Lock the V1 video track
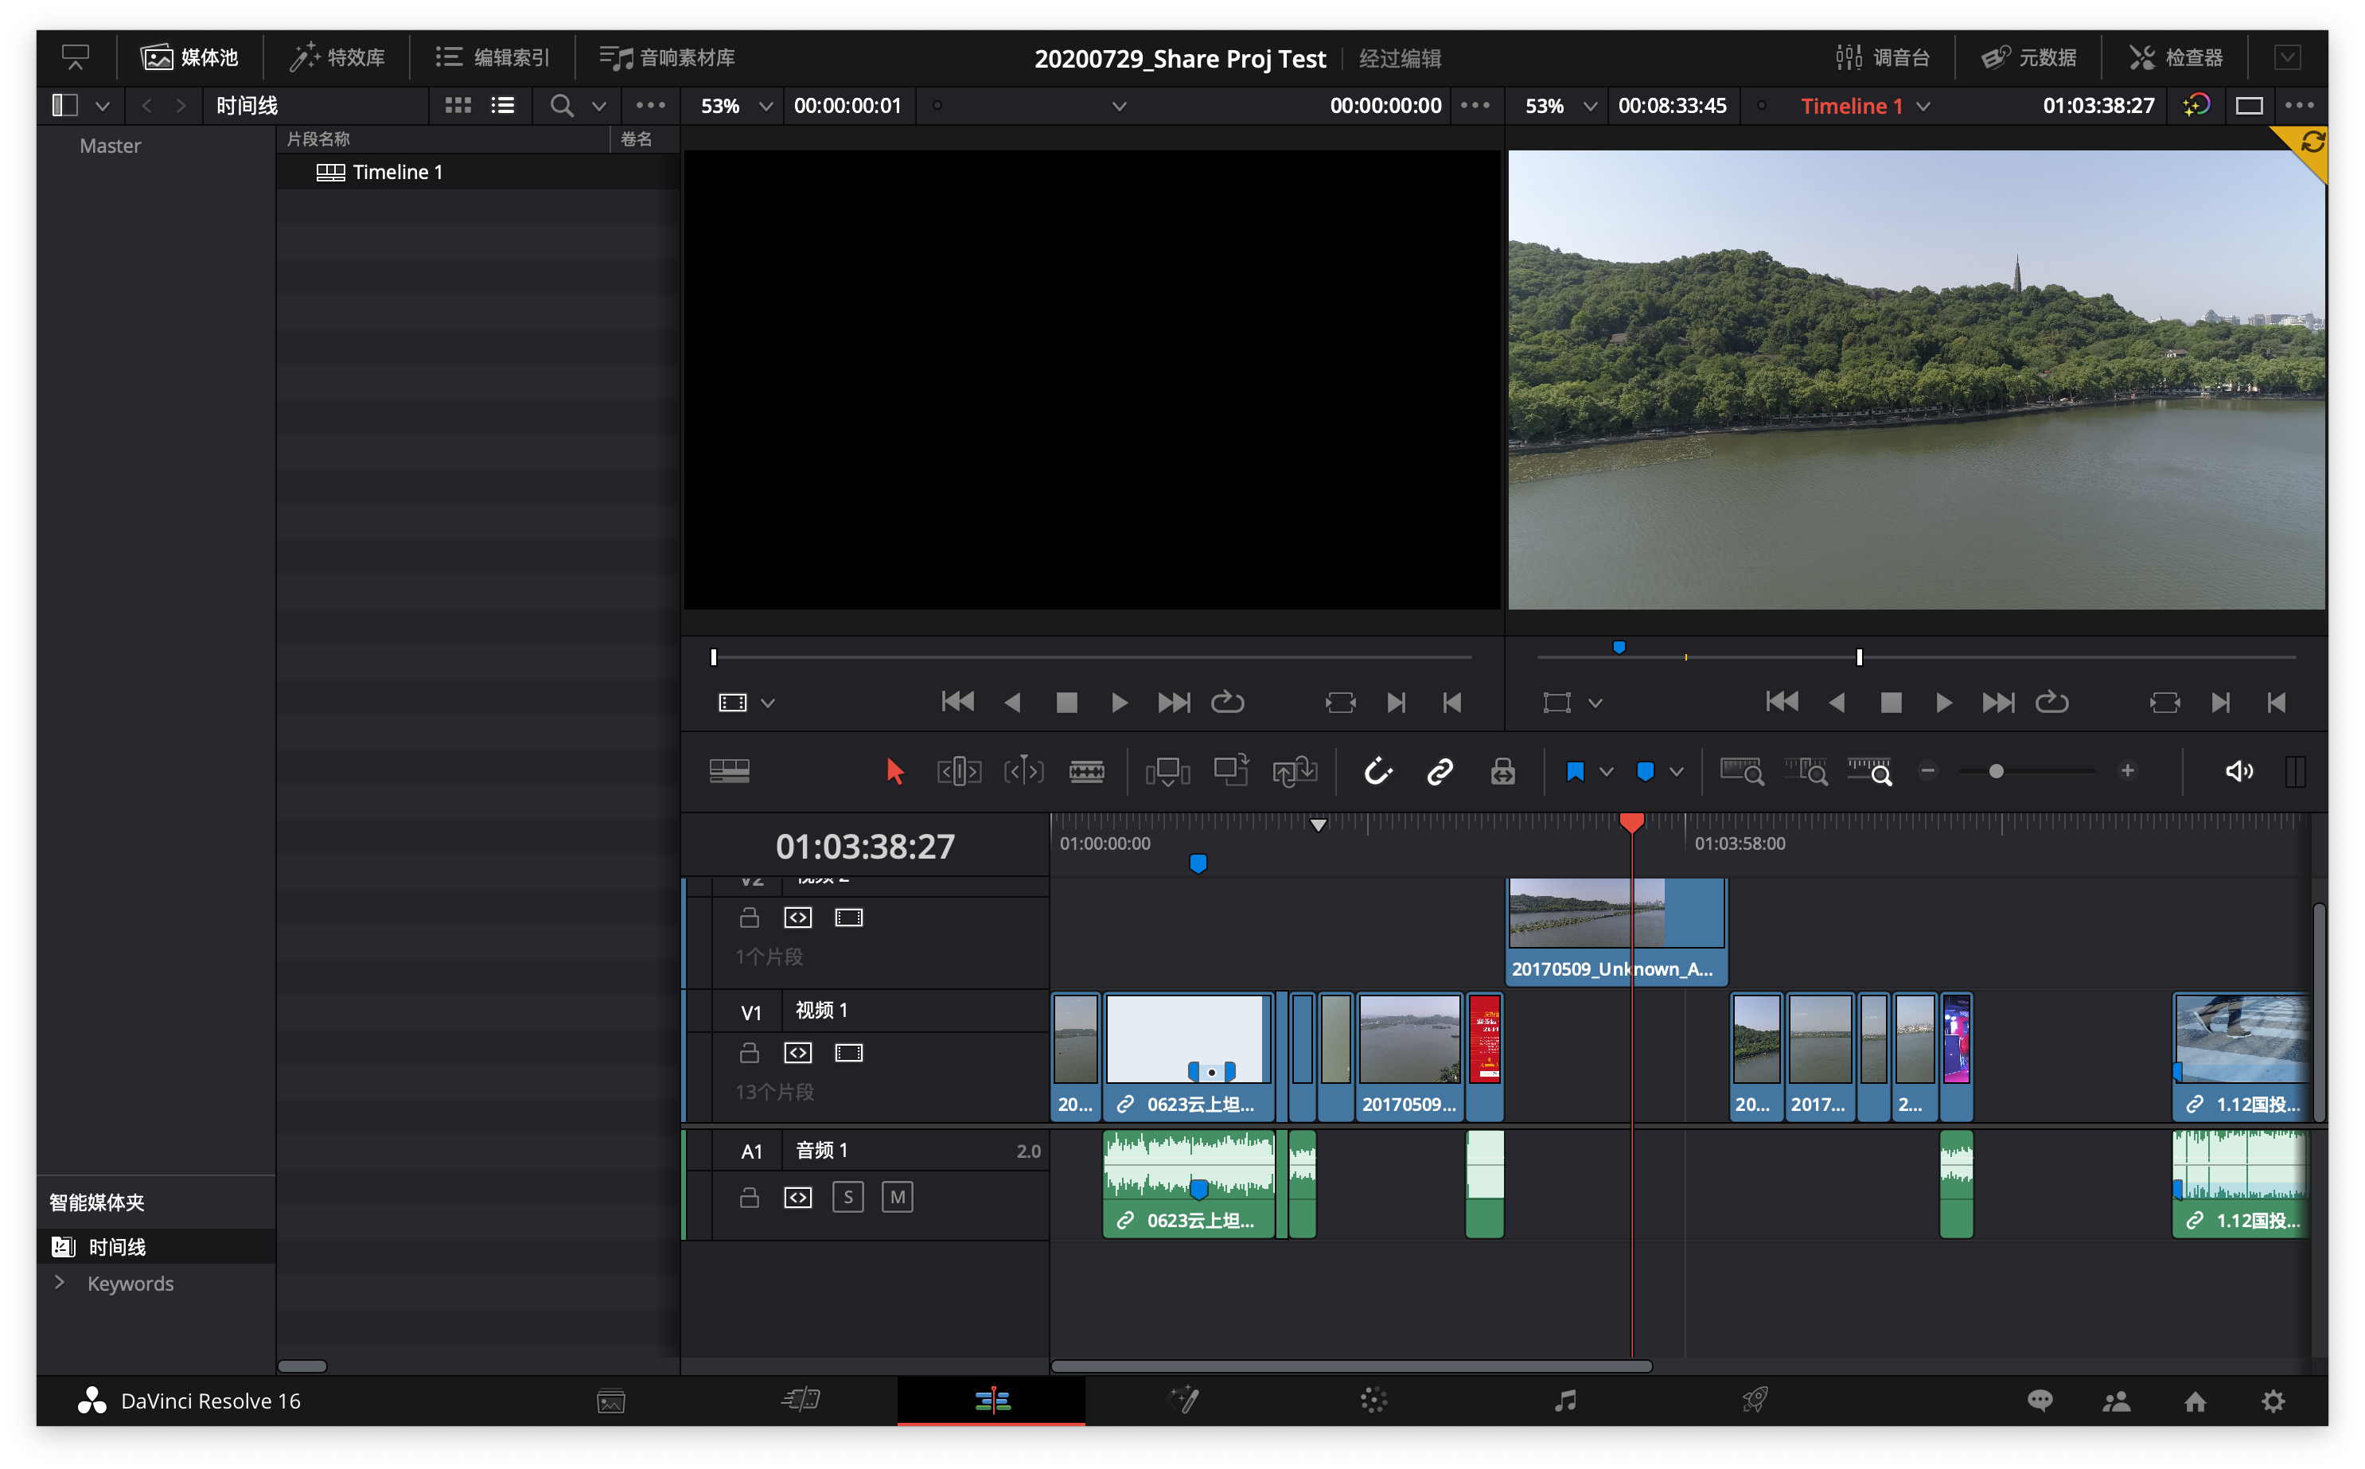Viewport: 2365px width, 1469px height. (x=749, y=1052)
